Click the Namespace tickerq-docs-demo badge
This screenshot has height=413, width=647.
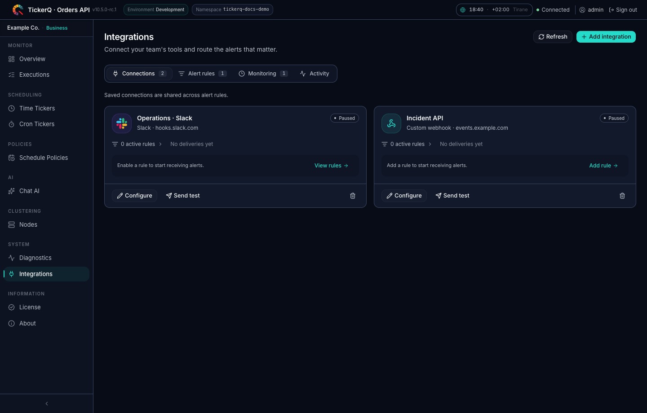232,9
